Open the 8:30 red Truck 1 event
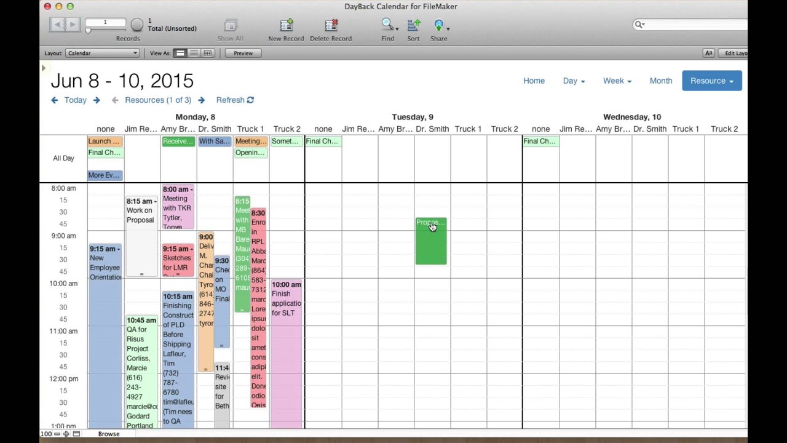This screenshot has height=443, width=787. pos(258,308)
